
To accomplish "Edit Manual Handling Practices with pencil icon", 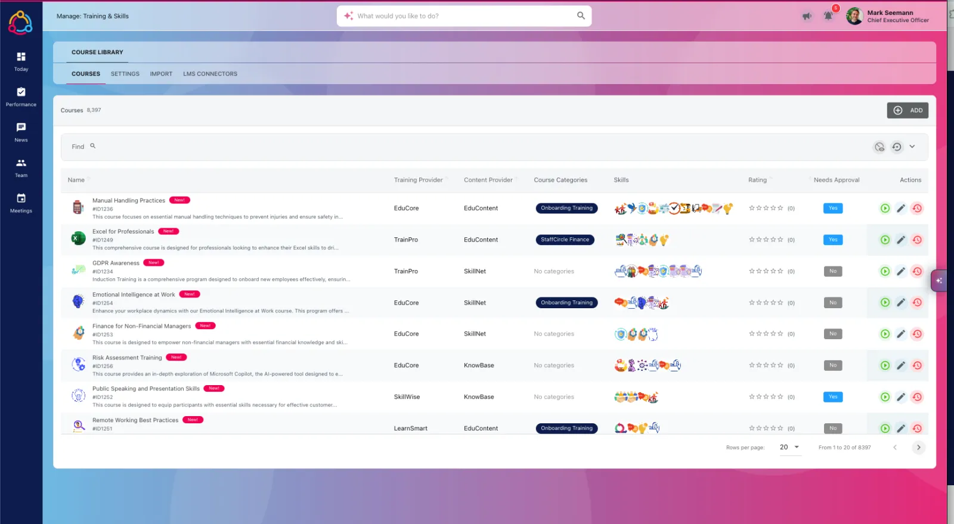I will click(x=901, y=208).
